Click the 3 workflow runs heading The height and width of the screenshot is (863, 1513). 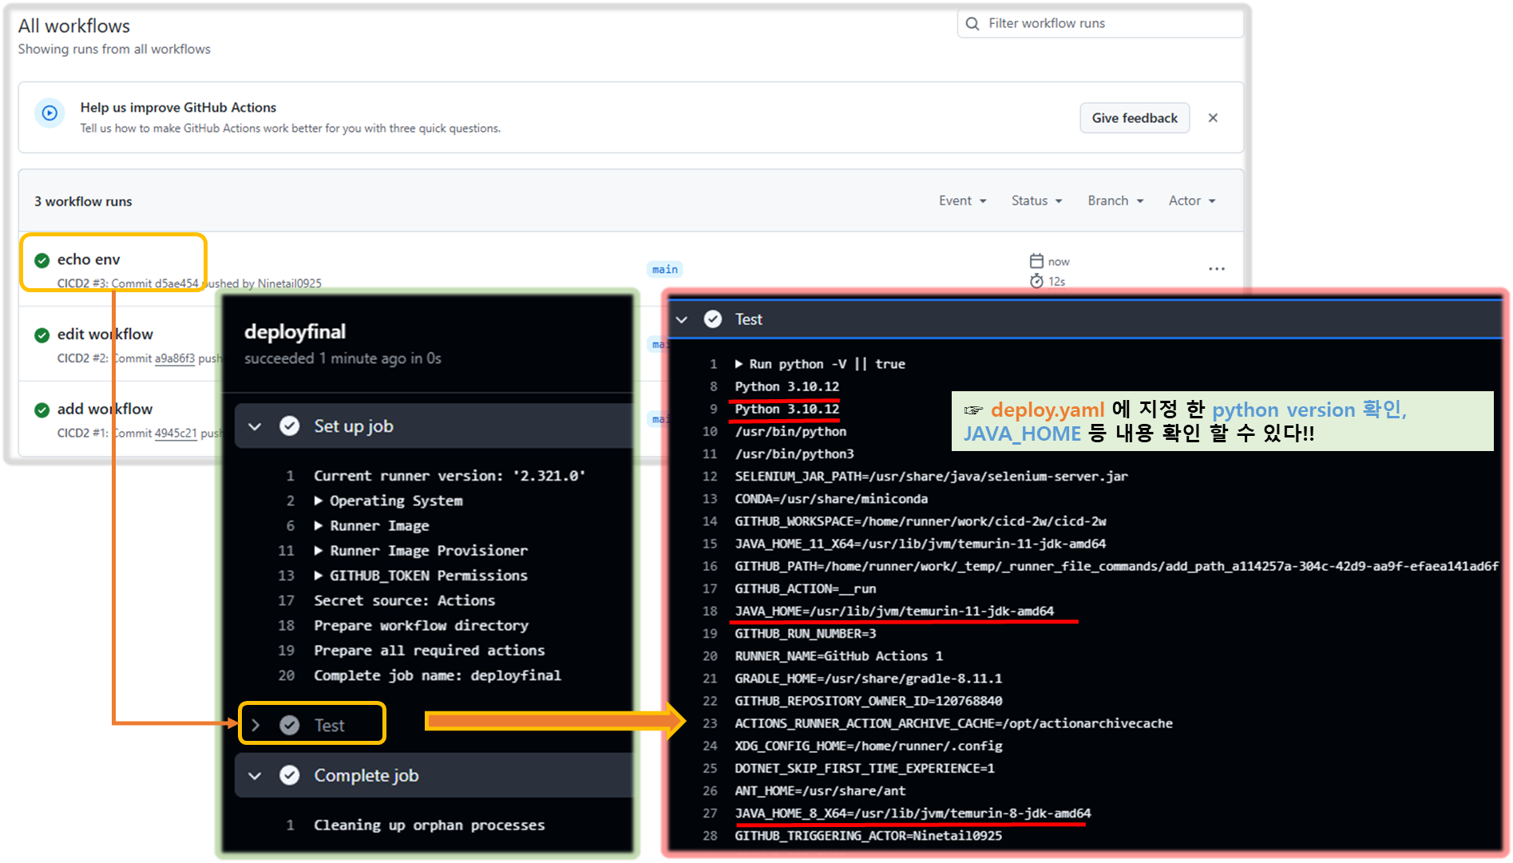coord(83,201)
